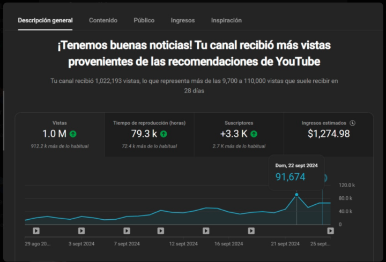This screenshot has width=386, height=262.
Task: Click the 120.0 k y-axis label
Action: (x=347, y=185)
